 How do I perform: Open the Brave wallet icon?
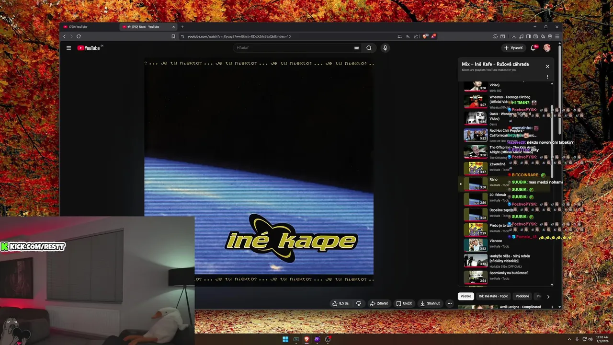click(535, 36)
